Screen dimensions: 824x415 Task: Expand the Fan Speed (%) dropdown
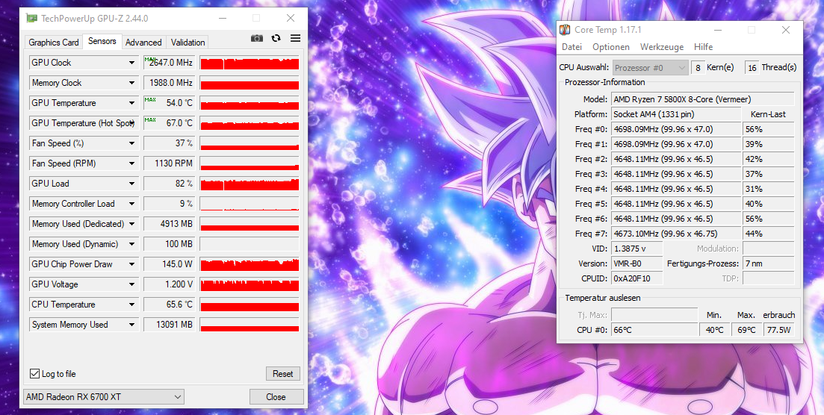132,143
